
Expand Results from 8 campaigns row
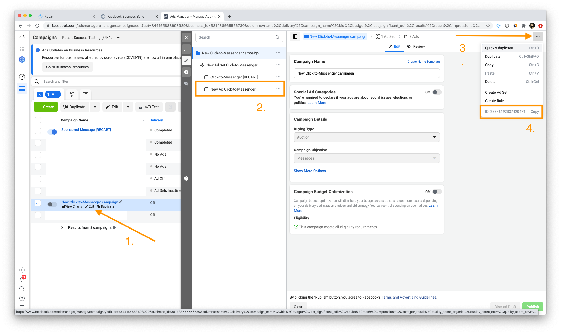coord(62,227)
